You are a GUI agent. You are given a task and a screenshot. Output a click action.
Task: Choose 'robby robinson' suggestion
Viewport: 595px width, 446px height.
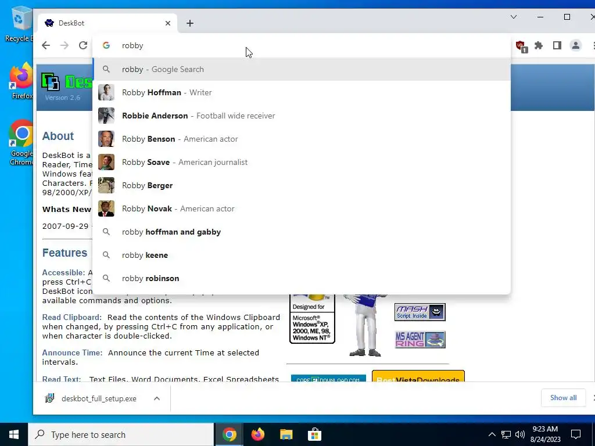[302, 278]
